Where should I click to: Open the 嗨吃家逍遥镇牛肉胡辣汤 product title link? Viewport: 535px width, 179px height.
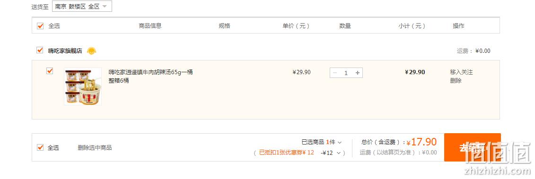click(151, 77)
